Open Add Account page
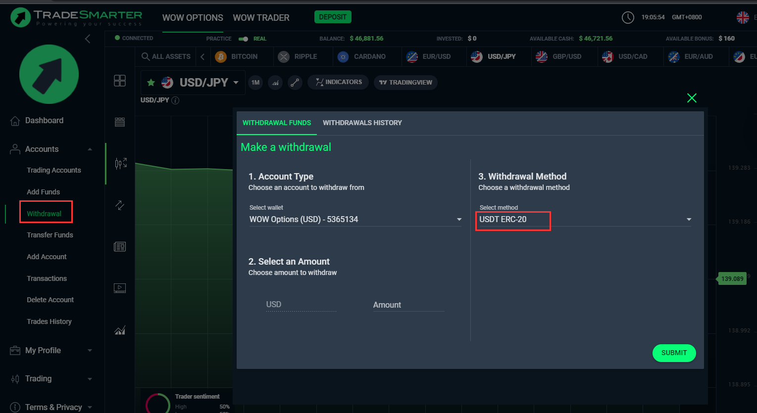Viewport: 757px width, 413px height. (x=47, y=257)
